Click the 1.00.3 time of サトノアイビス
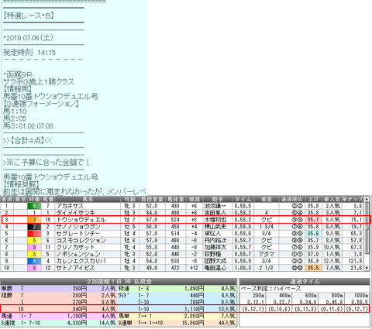Screen dimensions: 372x329 [243, 268]
